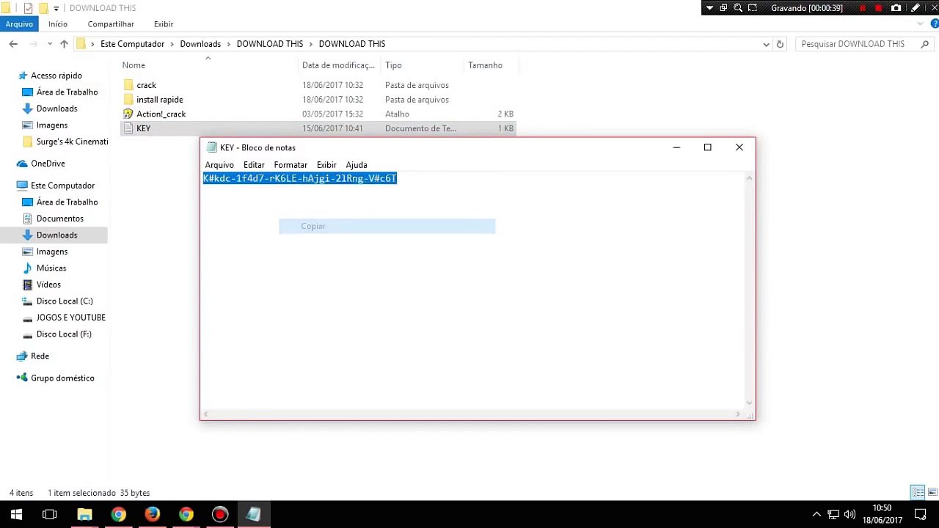Open the Windows Start menu
Image resolution: width=939 pixels, height=528 pixels.
[x=16, y=514]
